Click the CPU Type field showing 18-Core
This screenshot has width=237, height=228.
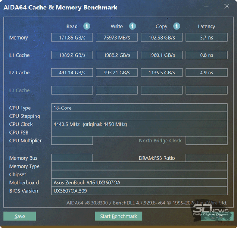point(139,108)
